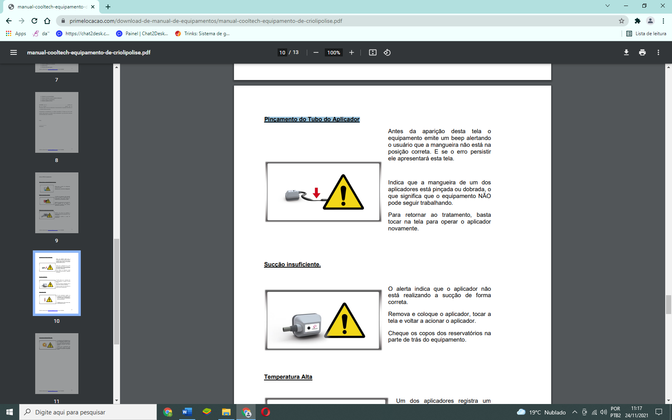The width and height of the screenshot is (672, 420).
Task: Open the Painel | Chat2Desk bookmark
Action: pos(142,34)
